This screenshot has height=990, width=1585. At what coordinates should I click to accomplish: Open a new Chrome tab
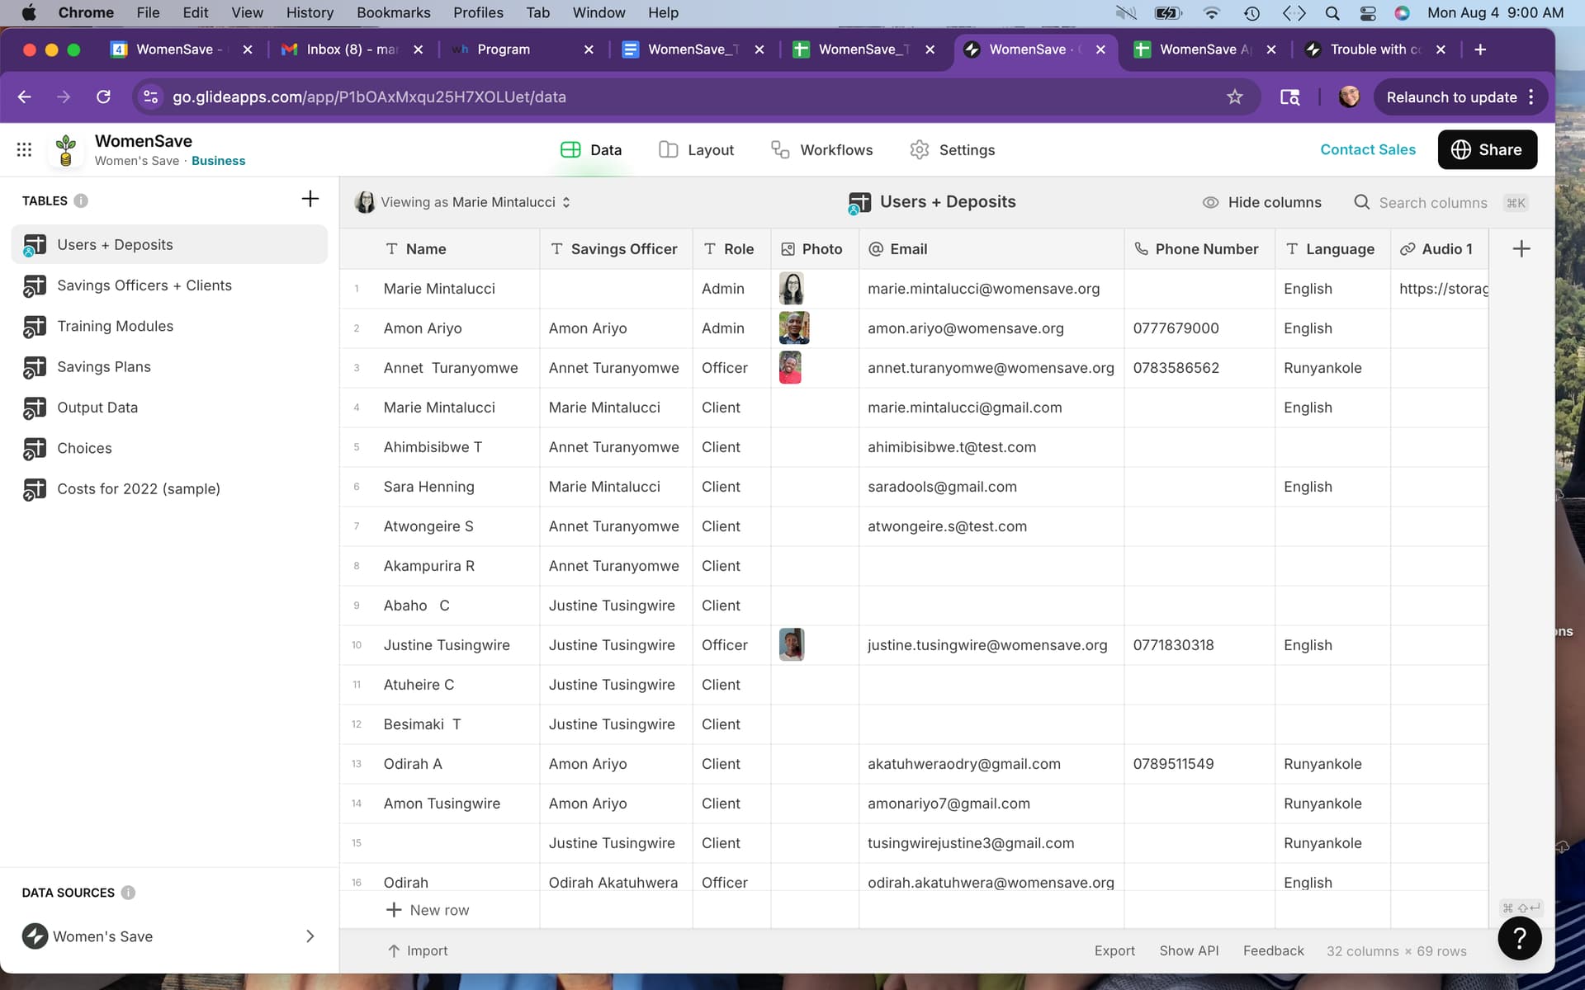[1480, 49]
